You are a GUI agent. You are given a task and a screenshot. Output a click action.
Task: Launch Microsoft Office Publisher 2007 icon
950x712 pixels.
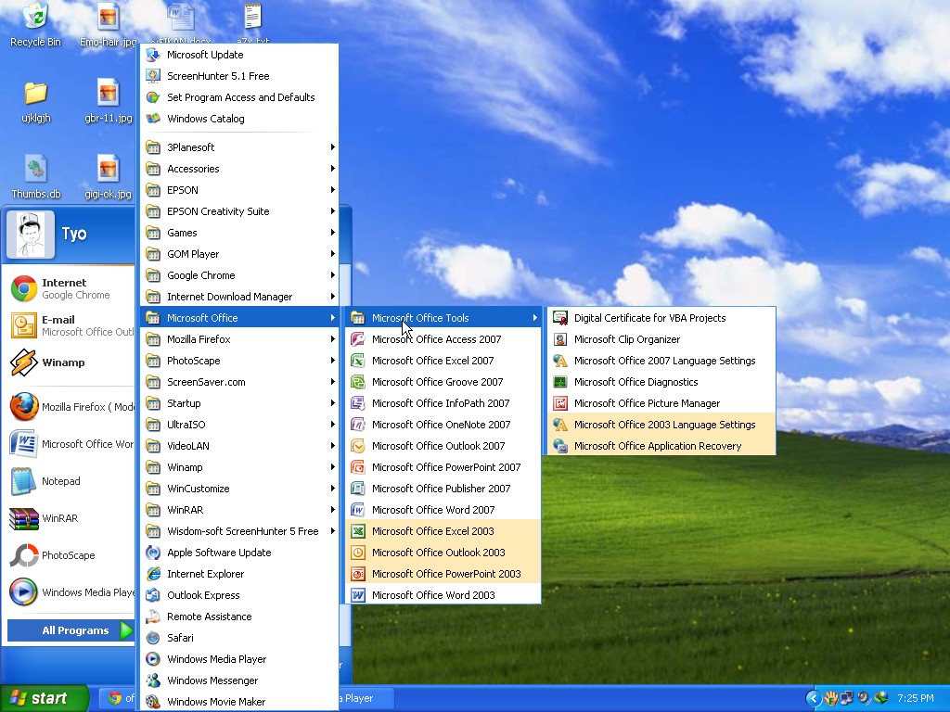point(358,489)
